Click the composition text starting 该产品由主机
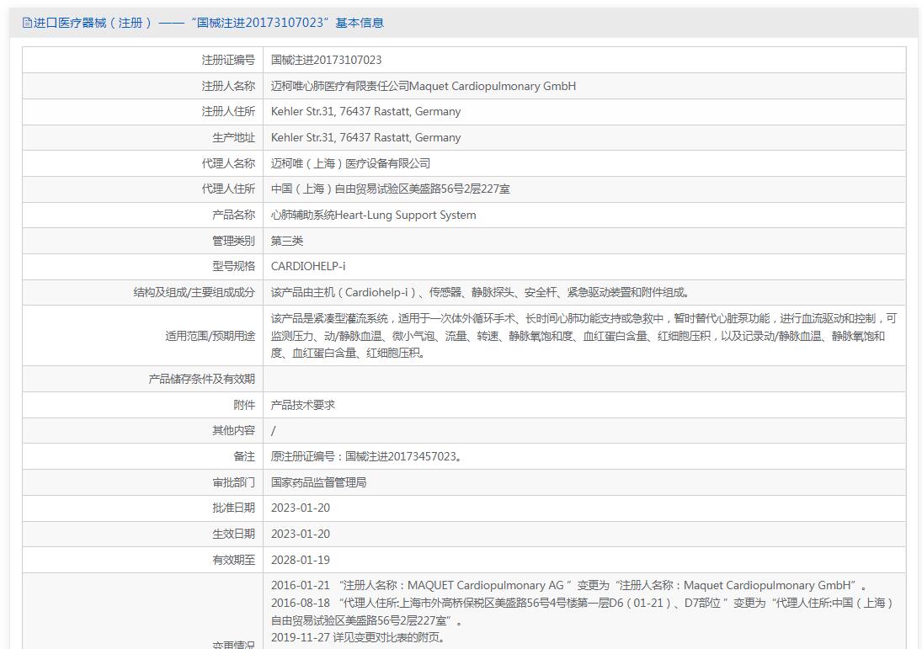Viewport: 922px width, 649px height. [x=480, y=292]
